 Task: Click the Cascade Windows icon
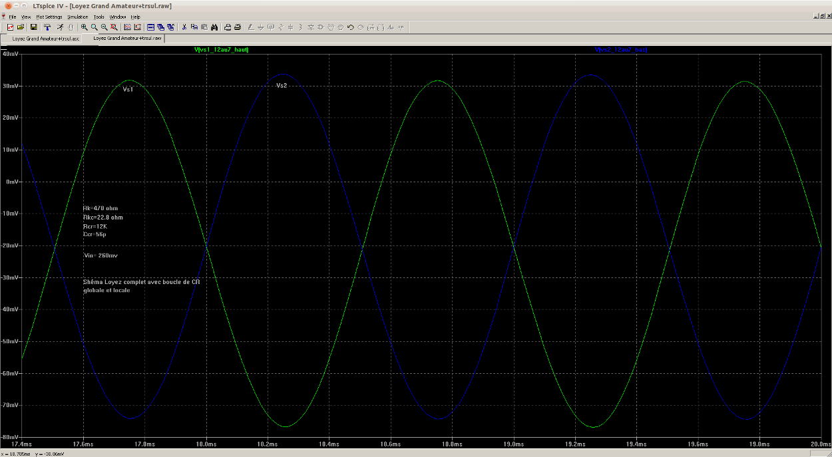coord(160,27)
